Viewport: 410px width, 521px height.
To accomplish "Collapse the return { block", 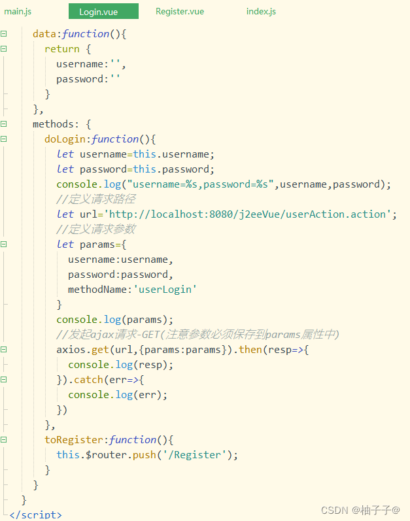I will [x=4, y=49].
